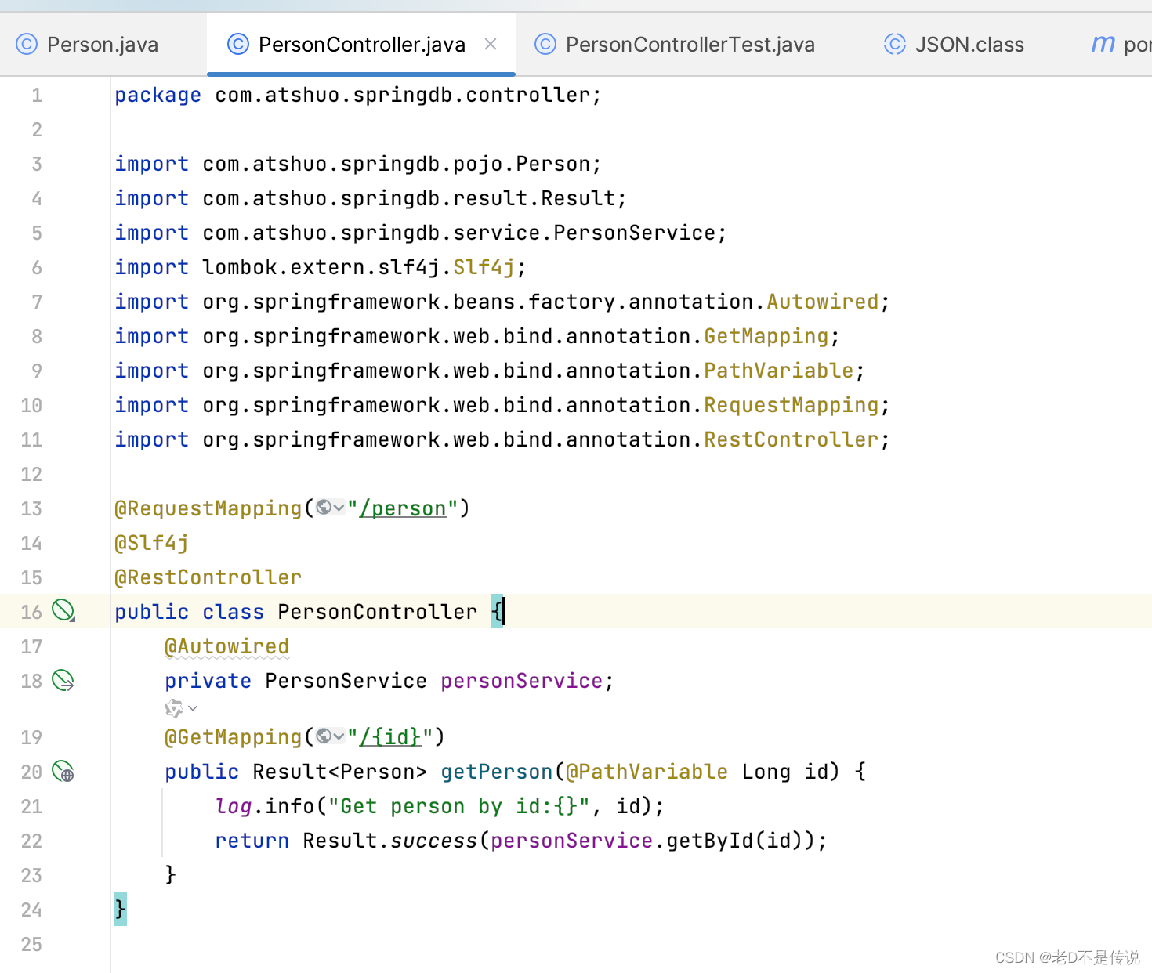The width and height of the screenshot is (1152, 973).
Task: Click the Spring bean gutter icon on line 16
Action: [63, 610]
